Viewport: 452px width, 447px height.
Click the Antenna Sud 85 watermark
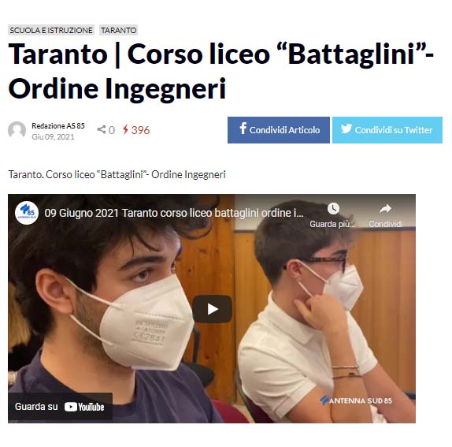click(356, 400)
